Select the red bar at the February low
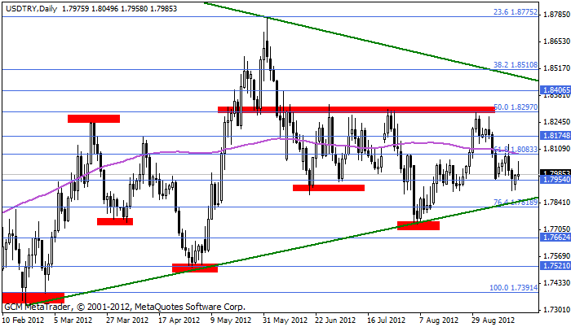Viewport: 571px width, 327px height. (33, 298)
